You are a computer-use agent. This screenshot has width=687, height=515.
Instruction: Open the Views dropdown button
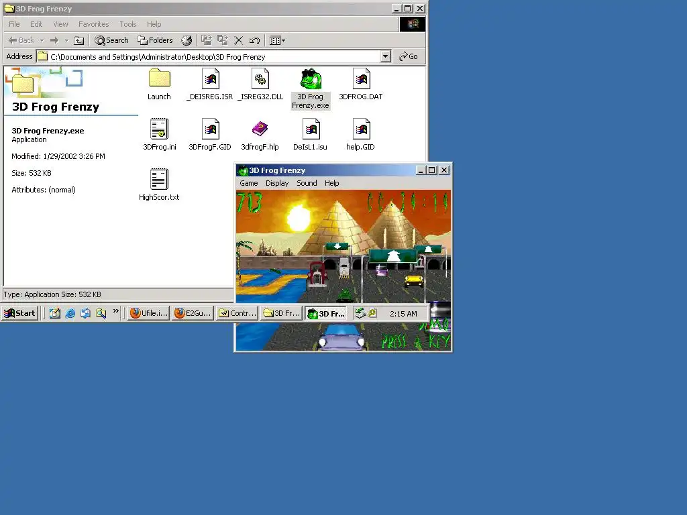[x=277, y=41]
